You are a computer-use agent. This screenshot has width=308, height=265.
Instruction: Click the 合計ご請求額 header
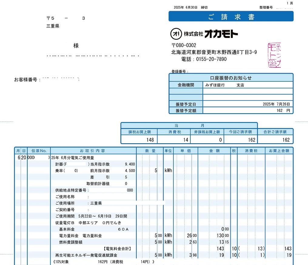coord(275,132)
